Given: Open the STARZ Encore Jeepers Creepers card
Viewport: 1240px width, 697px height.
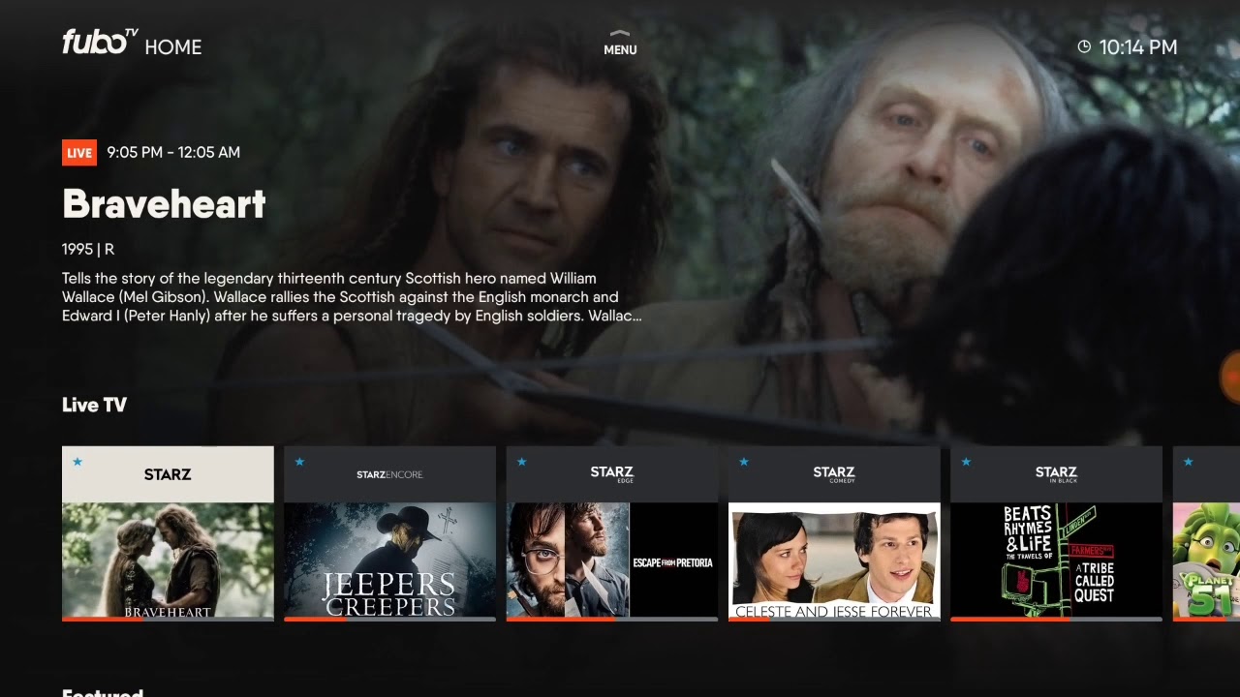Looking at the screenshot, I should [389, 533].
